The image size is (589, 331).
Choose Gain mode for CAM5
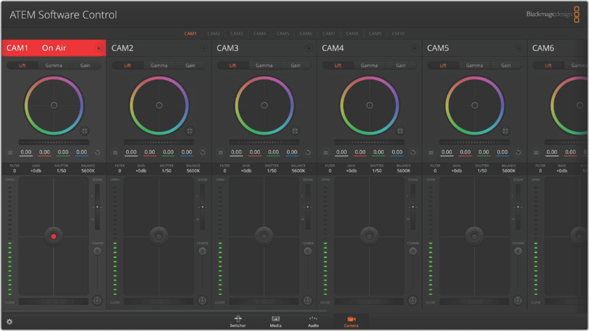(x=506, y=65)
